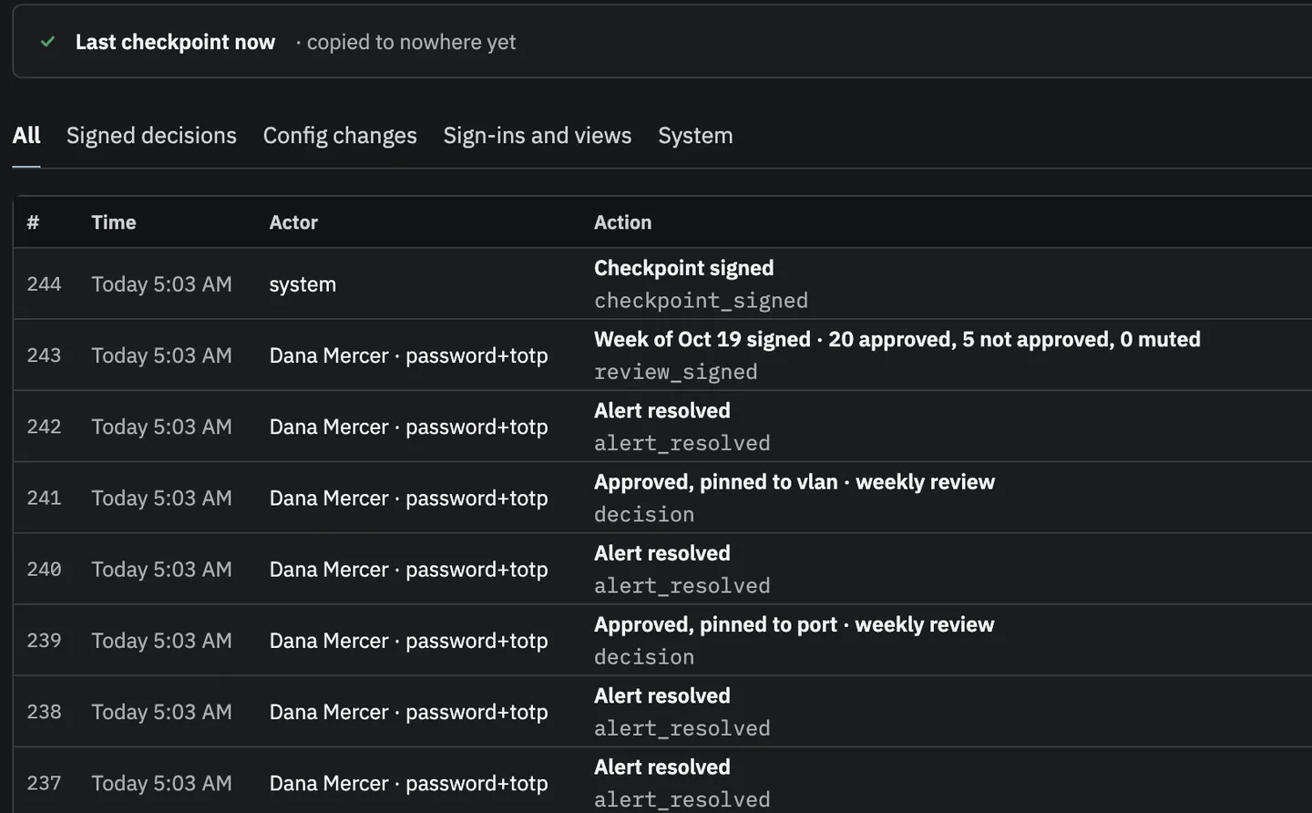This screenshot has height=813, width=1312.
Task: Click the 'decision' code in row 239
Action: coord(644,657)
